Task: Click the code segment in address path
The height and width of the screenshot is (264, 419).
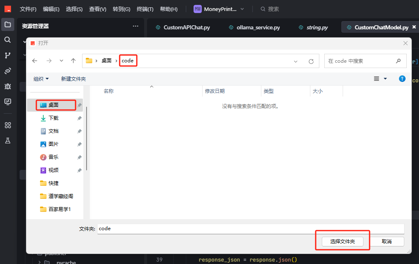Action: point(128,61)
